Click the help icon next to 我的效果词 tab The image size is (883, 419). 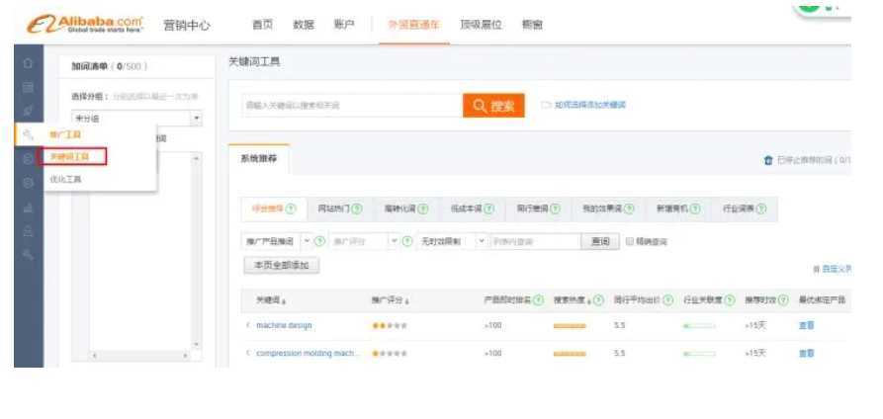(x=629, y=209)
